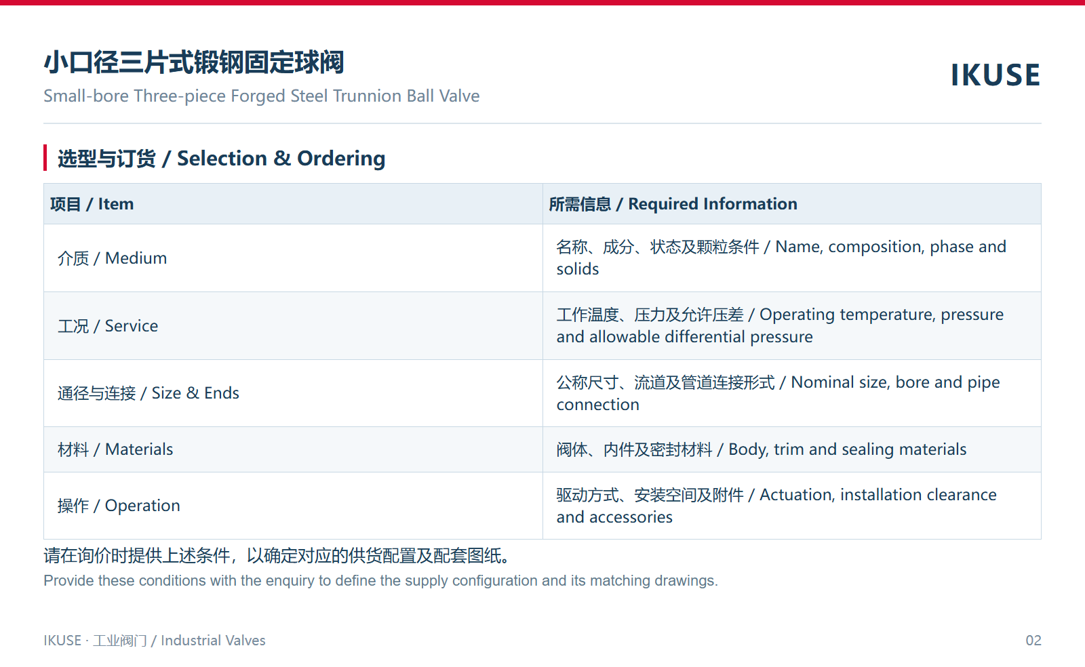Select the Chinese title 小口径三片式锻钢固定球阀
This screenshot has width=1085, height=667.
tap(194, 62)
